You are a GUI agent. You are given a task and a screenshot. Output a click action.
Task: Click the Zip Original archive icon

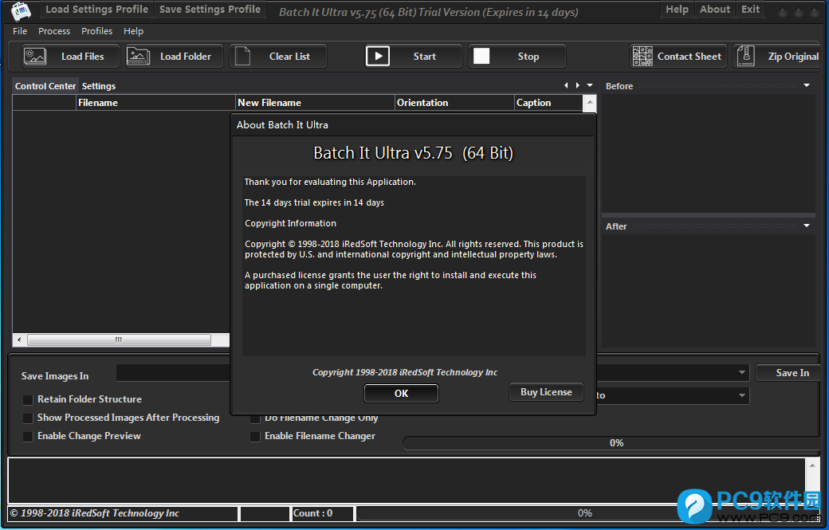(x=745, y=56)
